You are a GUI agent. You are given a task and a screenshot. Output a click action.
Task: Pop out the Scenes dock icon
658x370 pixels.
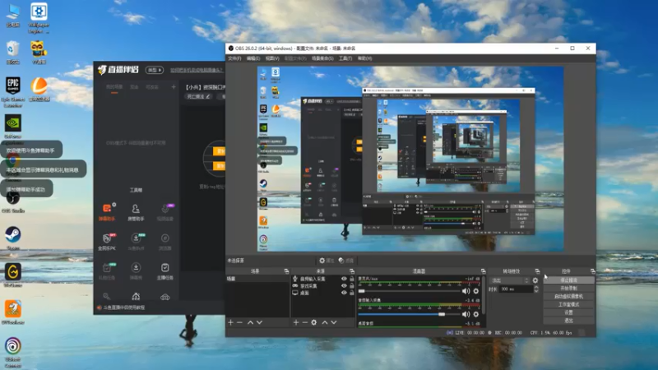[286, 271]
